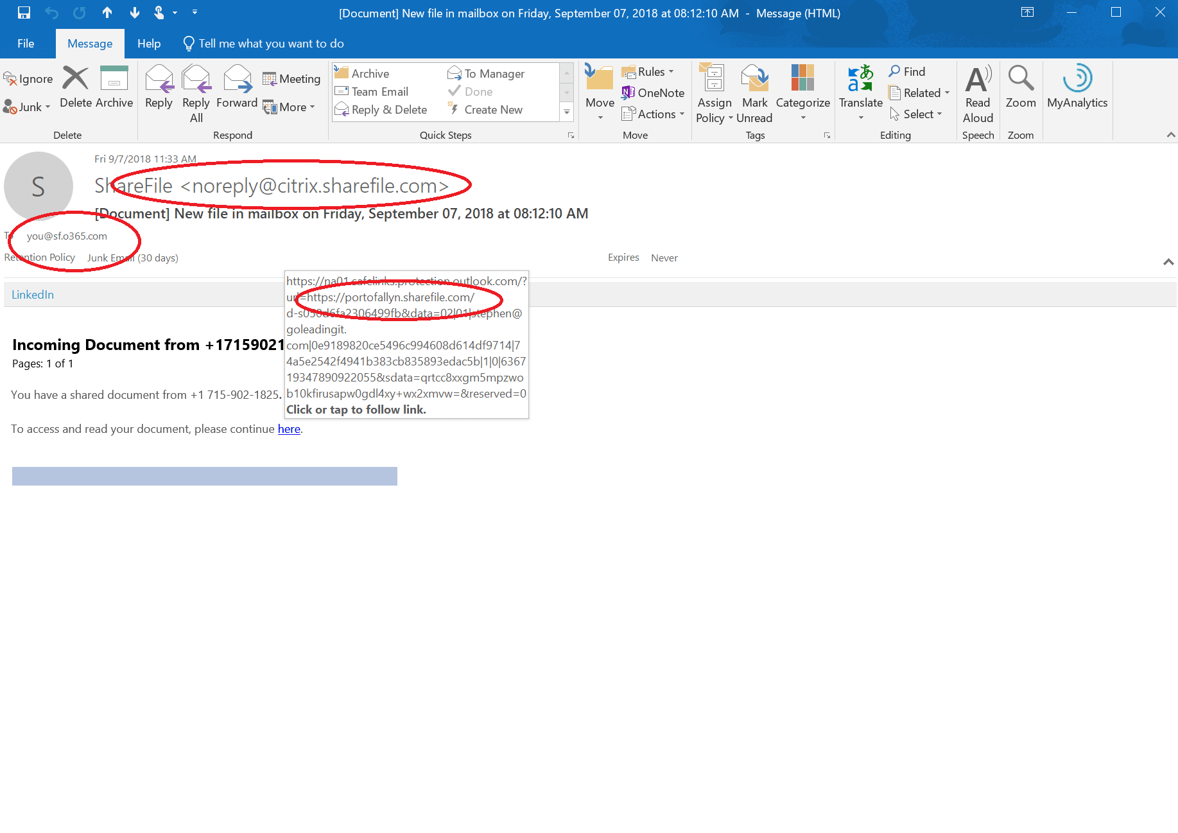Forward this message
Screen dimensions: 1178x833
pos(237,87)
